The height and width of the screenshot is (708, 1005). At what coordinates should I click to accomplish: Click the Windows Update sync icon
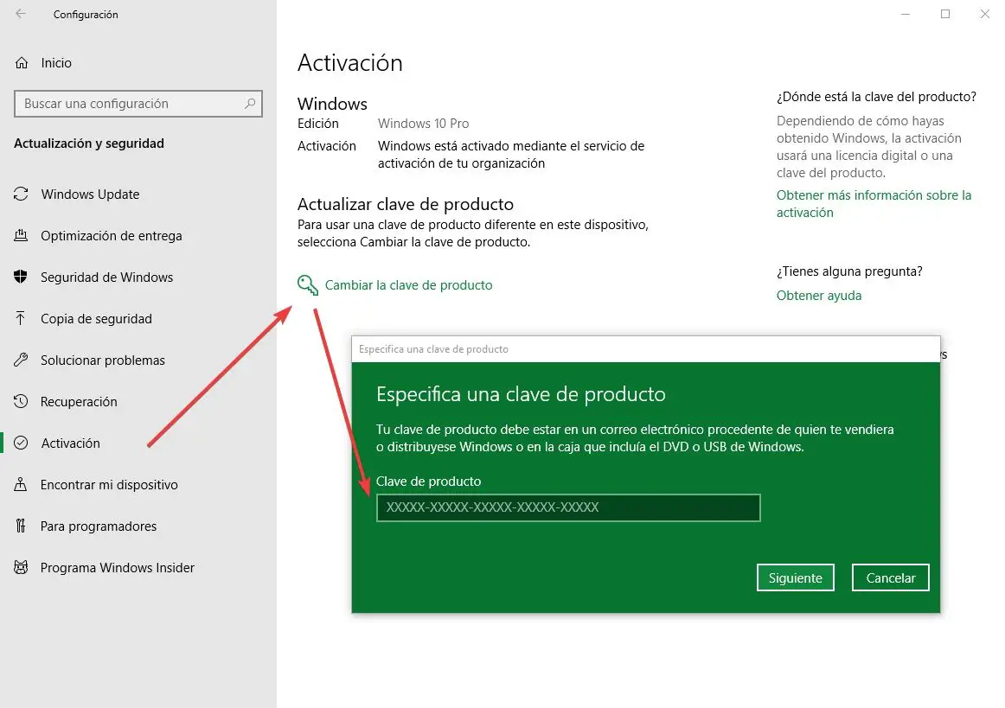point(21,195)
